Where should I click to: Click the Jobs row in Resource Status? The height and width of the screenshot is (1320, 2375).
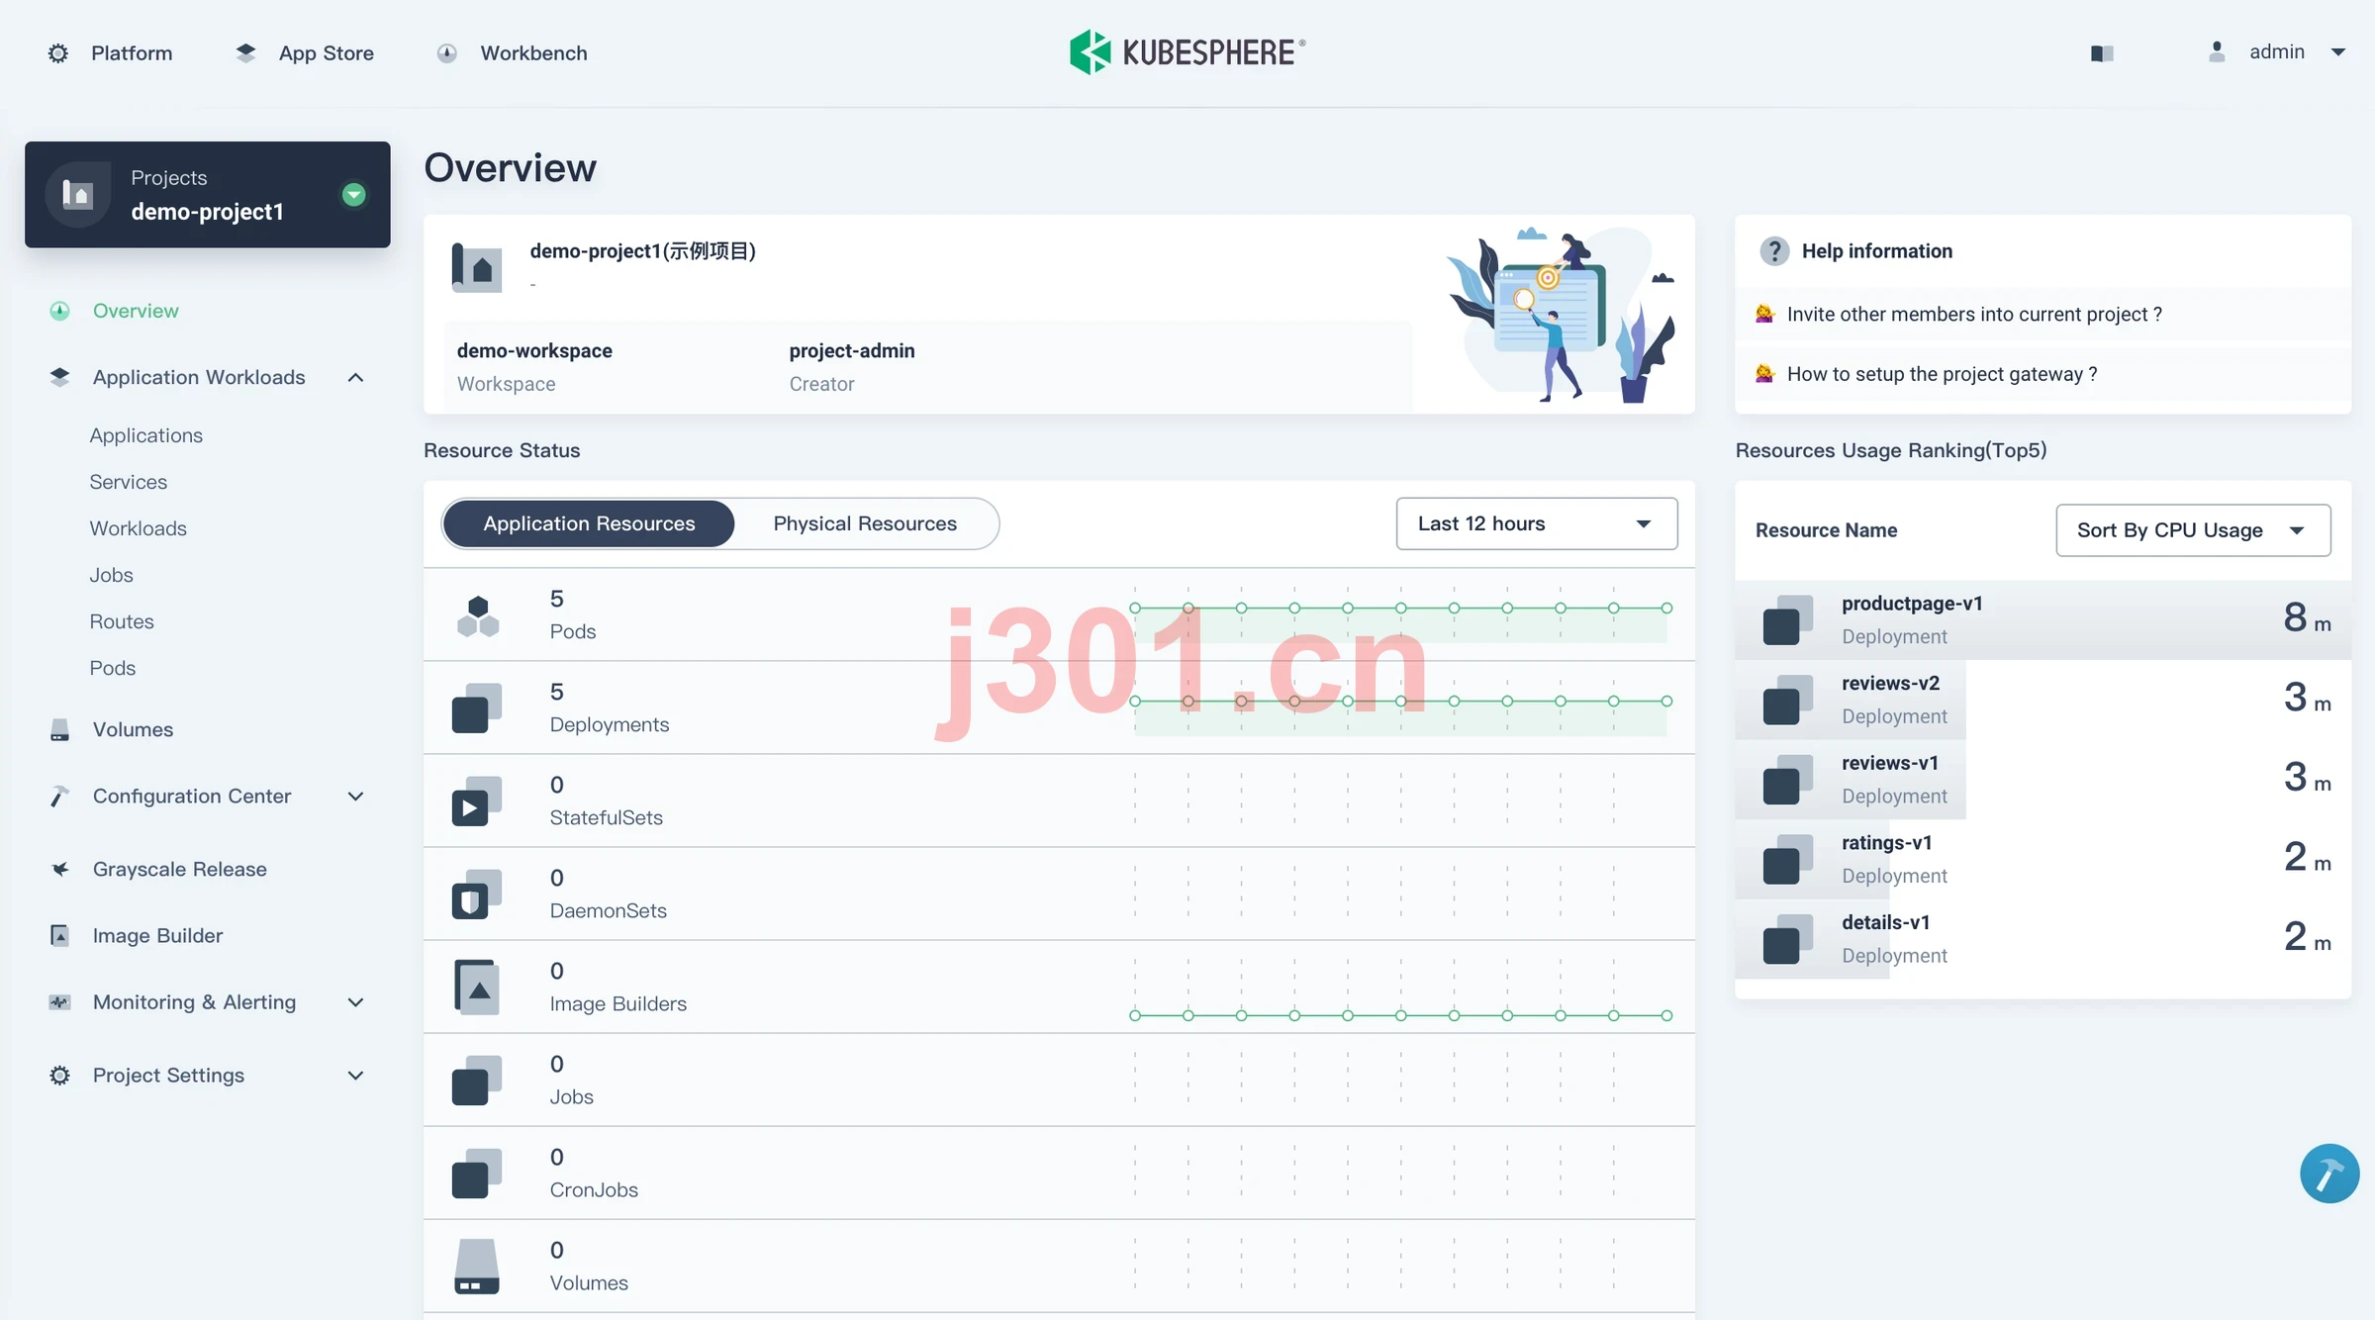click(x=1059, y=1080)
